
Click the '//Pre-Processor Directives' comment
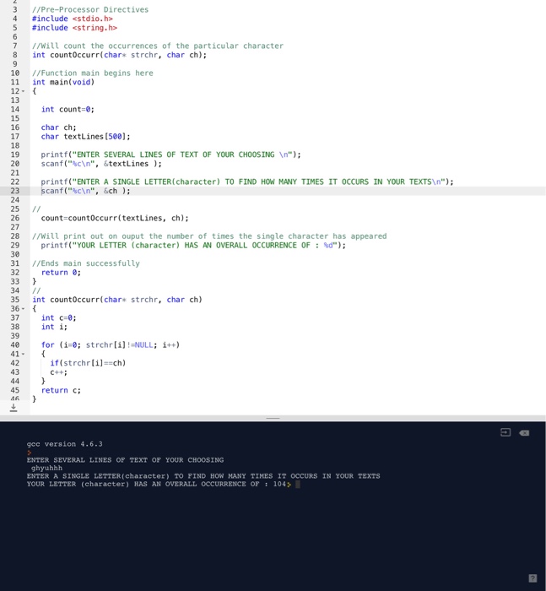pos(90,9)
